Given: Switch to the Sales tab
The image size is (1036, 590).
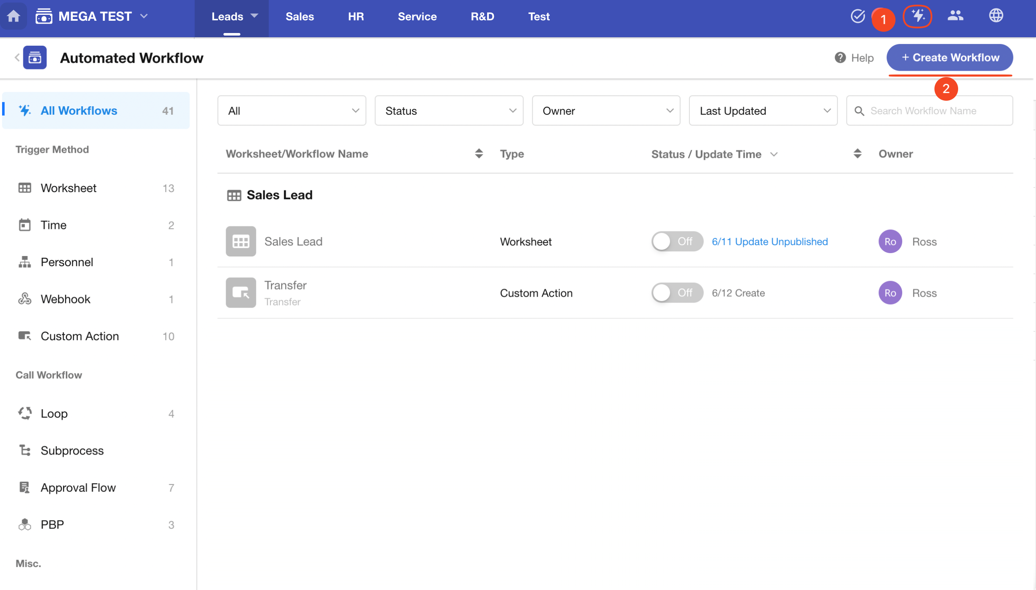Looking at the screenshot, I should tap(299, 16).
